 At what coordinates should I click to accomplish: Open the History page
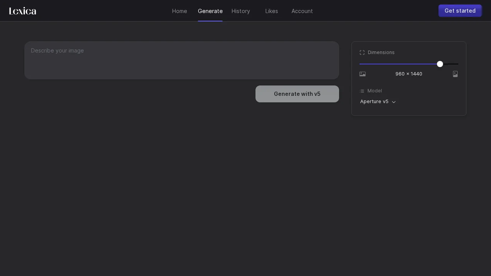241,11
